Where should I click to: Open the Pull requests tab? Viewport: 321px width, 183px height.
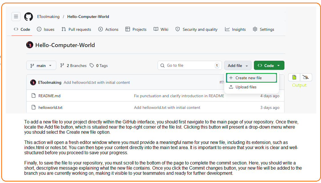[x=76, y=29]
